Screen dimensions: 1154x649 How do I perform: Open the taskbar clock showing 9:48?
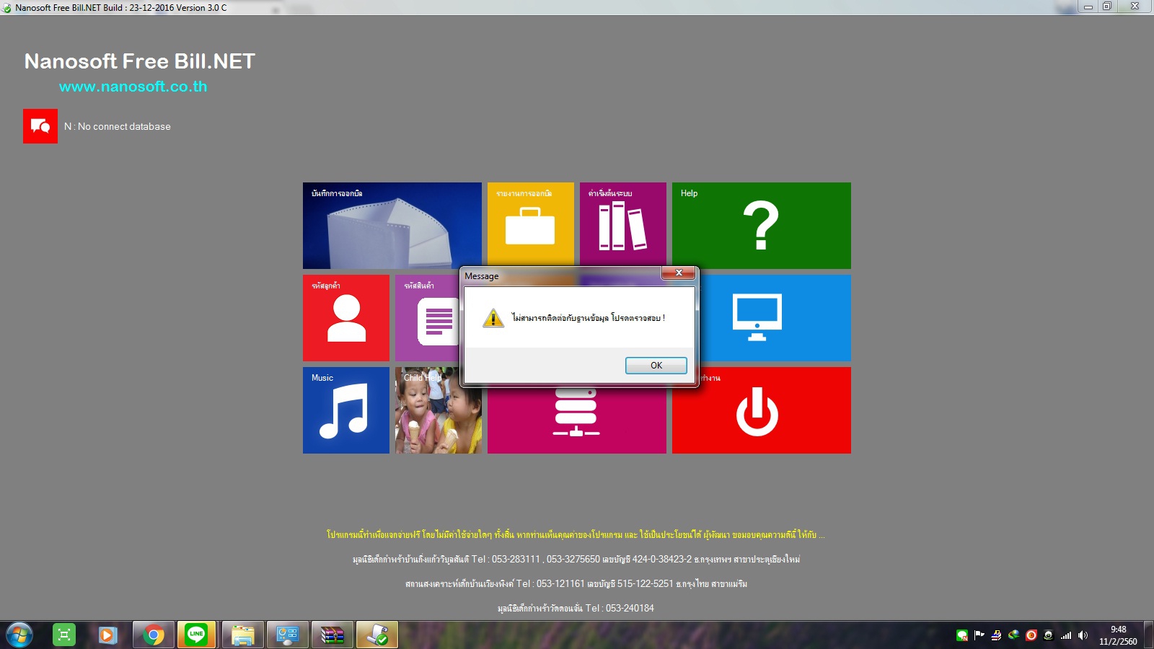(1118, 635)
